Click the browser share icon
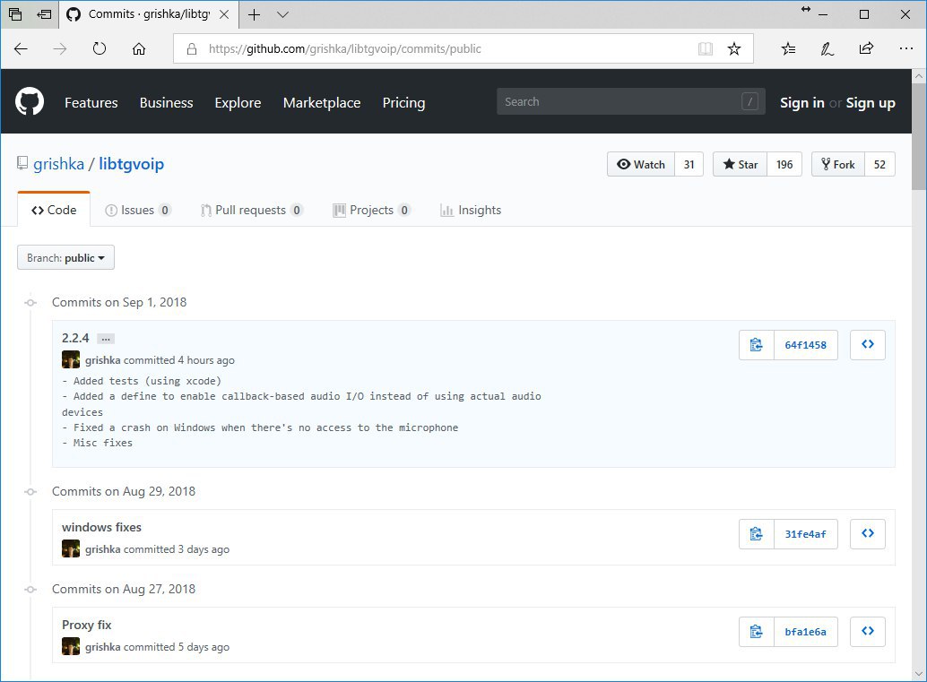This screenshot has width=927, height=682. coord(866,48)
